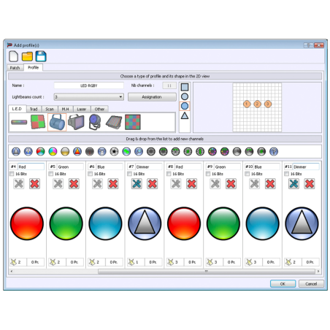This screenshot has height=330, width=330.
Task: Delete channel #5 Green with the red X
Action: pyautogui.click(x=74, y=184)
